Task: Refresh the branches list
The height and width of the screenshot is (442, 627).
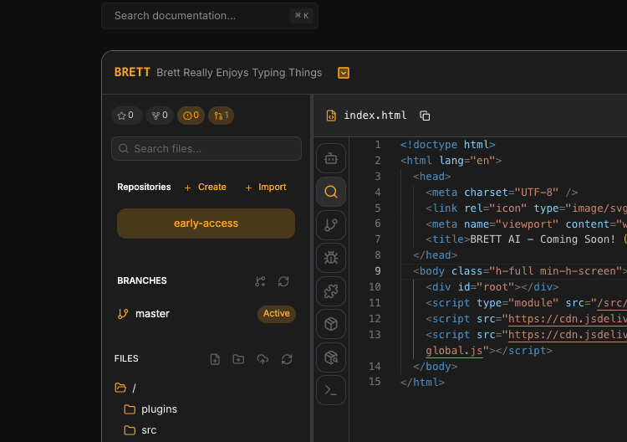Action: [x=283, y=281]
